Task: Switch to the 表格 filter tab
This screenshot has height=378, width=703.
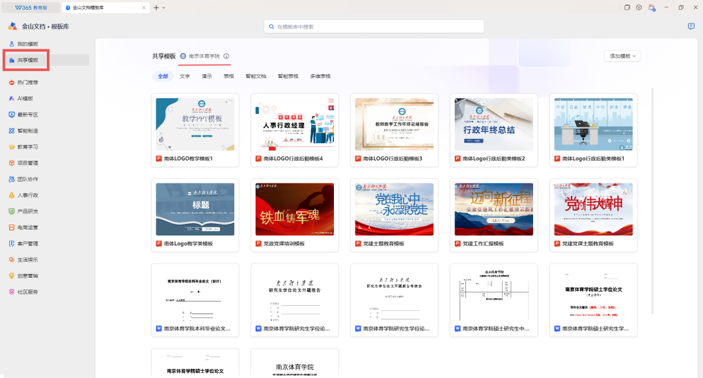Action: [228, 76]
